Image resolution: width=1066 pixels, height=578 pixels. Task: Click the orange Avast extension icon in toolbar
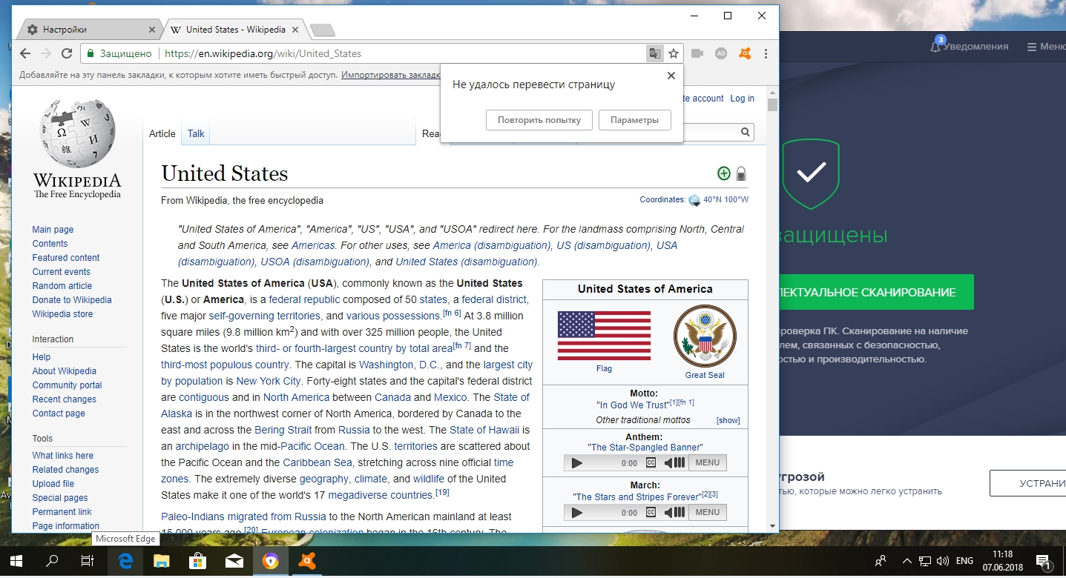[x=744, y=53]
